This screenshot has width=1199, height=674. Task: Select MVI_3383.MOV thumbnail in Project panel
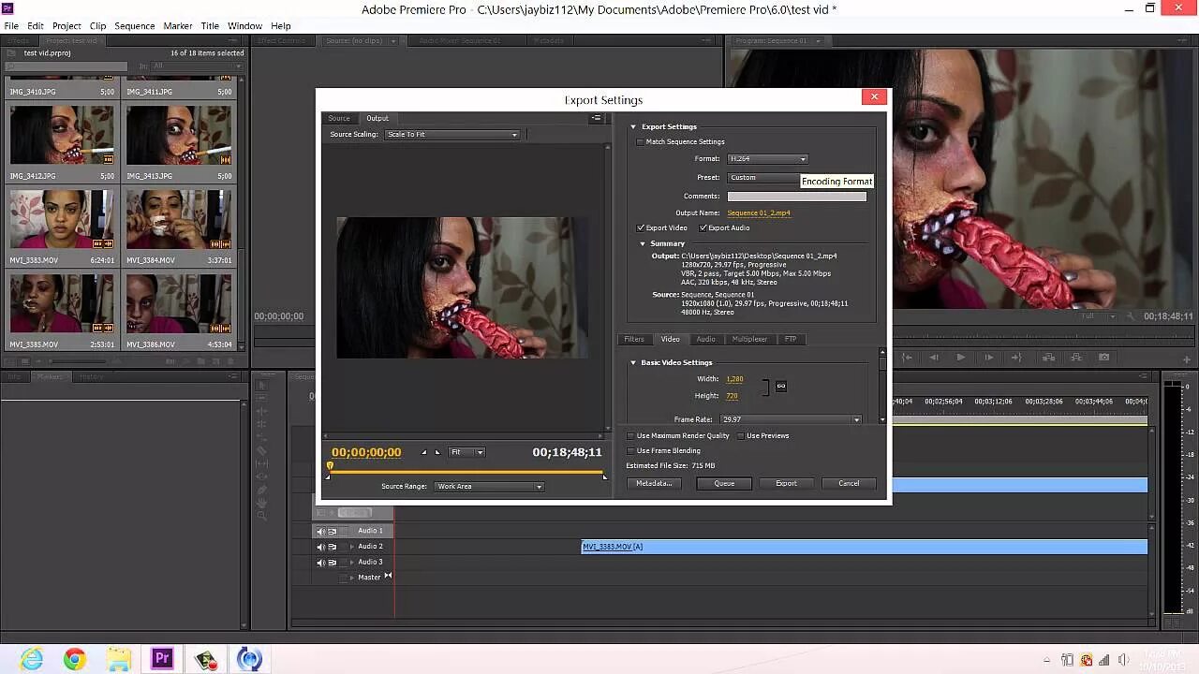62,219
